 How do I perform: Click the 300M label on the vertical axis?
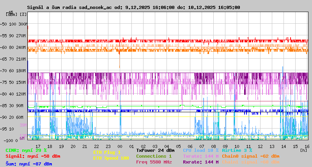coord(23,24)
